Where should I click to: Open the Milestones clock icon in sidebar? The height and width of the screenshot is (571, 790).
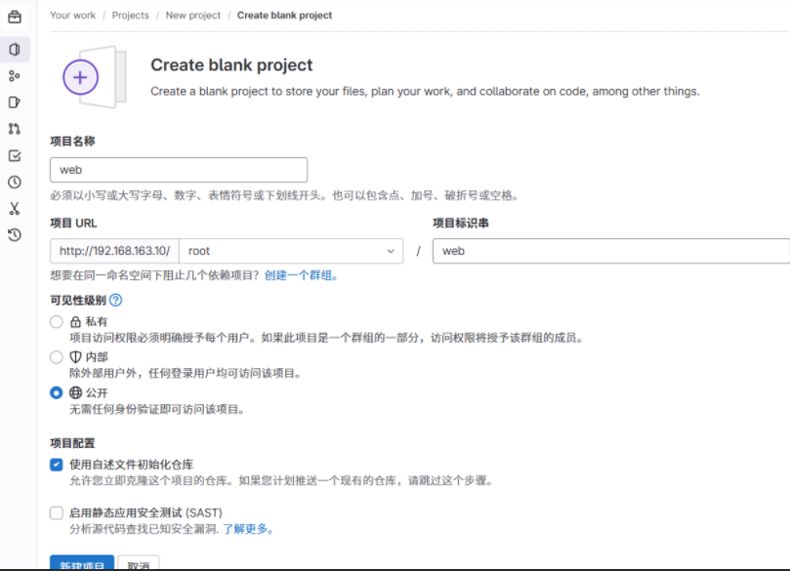[x=15, y=182]
